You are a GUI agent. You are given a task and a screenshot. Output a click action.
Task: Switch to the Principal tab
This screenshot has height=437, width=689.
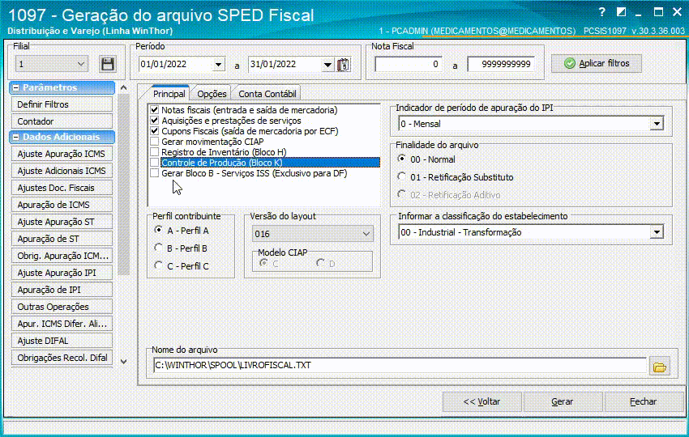point(169,93)
